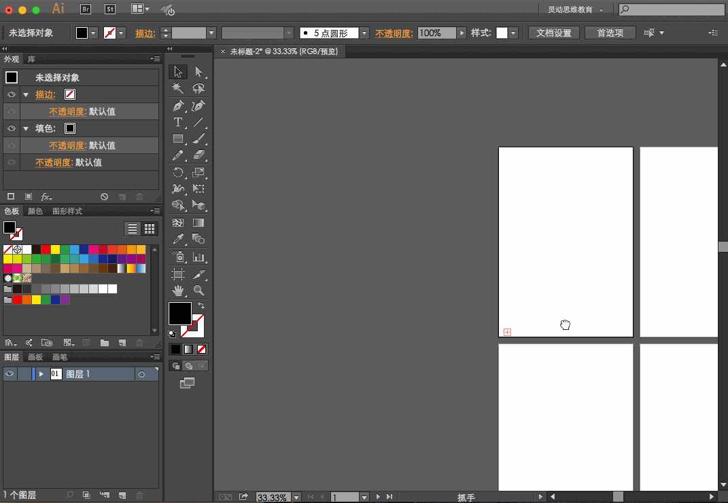Screen dimensions: 728x503
Task: Choose the Magic Wand tool
Action: (178, 88)
